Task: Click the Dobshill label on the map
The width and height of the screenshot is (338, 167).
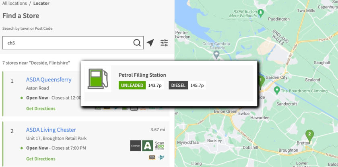Action: (x=250, y=148)
